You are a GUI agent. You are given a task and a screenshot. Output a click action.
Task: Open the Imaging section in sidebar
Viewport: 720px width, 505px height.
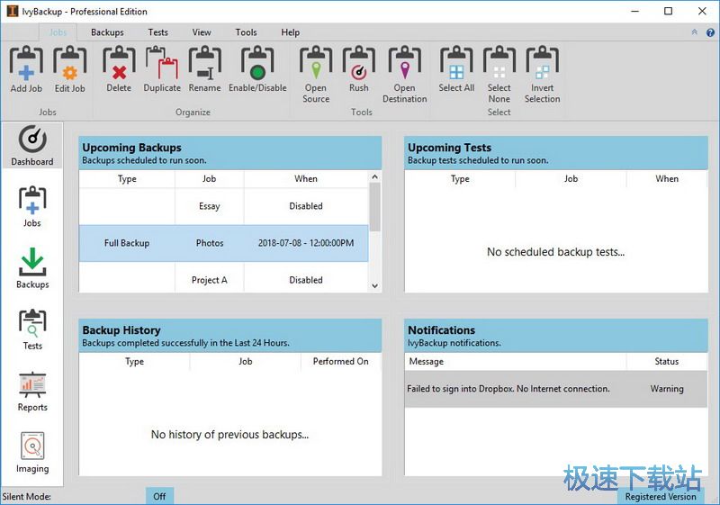pyautogui.click(x=32, y=453)
